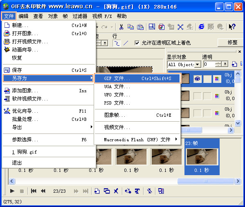This screenshot has height=207, width=245.
Task: Toggle visibility box of second object
Action: 197,96
